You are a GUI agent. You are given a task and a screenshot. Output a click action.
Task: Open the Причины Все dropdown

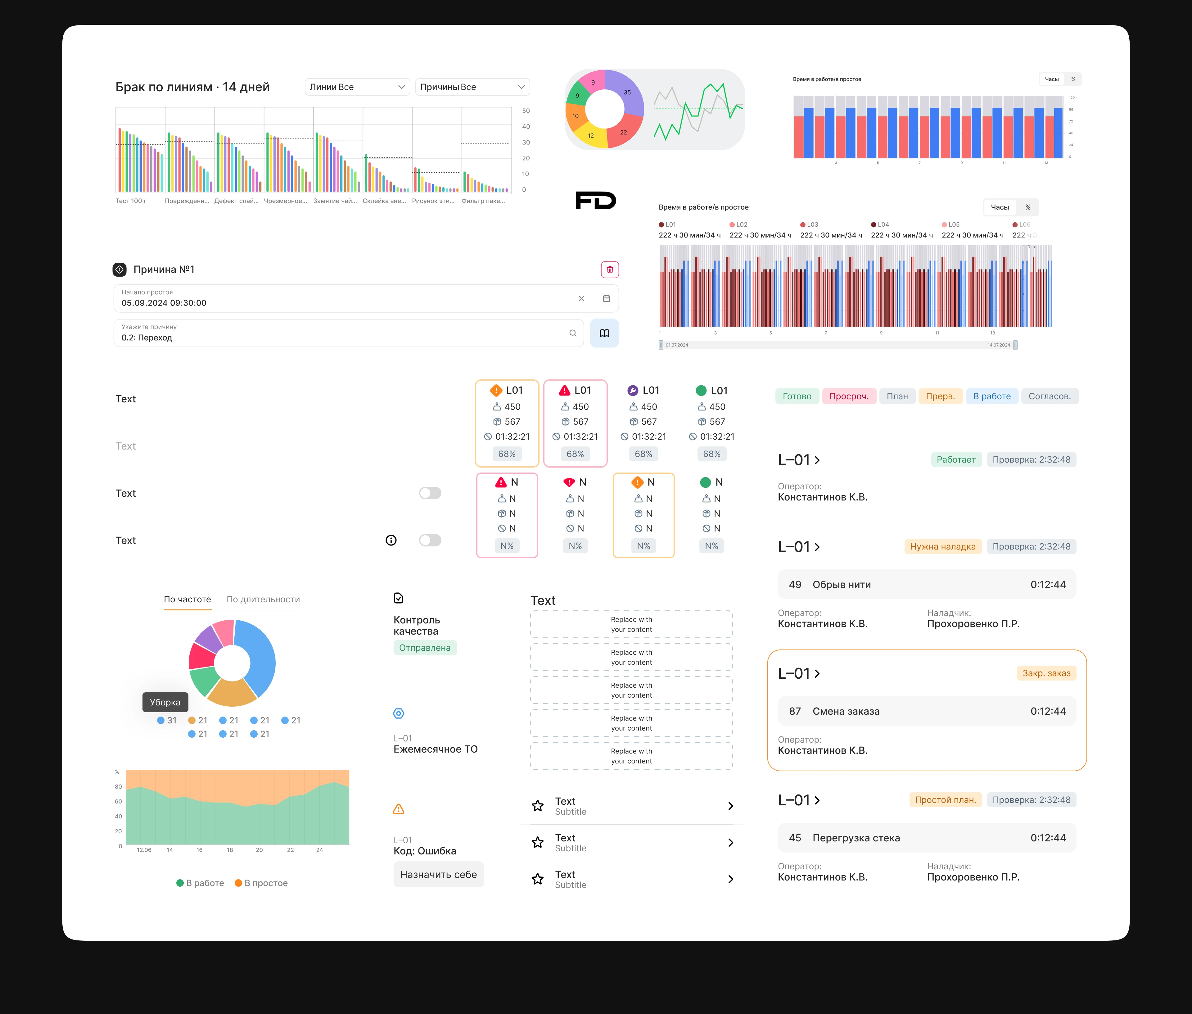click(x=472, y=87)
